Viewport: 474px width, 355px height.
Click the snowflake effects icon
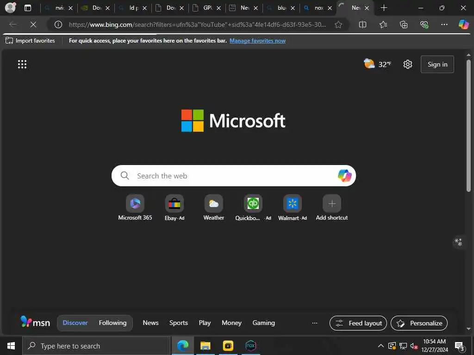click(459, 242)
